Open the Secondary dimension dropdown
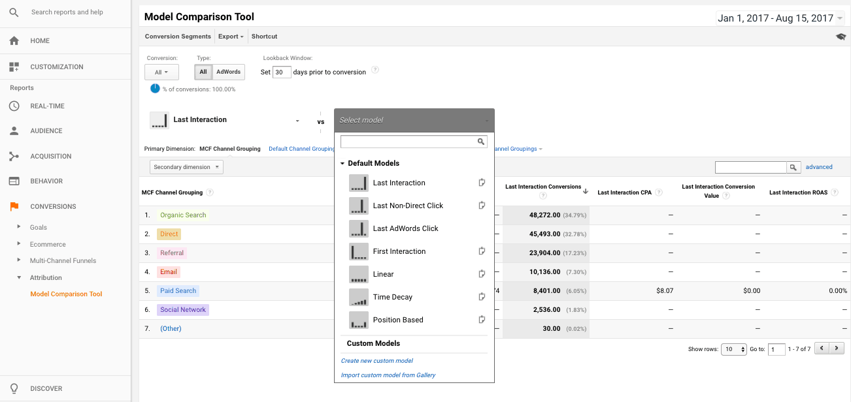 pyautogui.click(x=186, y=166)
